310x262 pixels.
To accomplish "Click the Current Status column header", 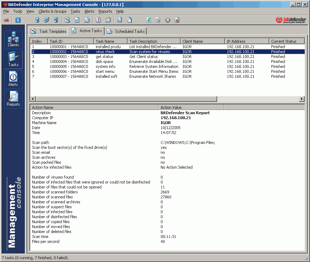I will [x=286, y=41].
